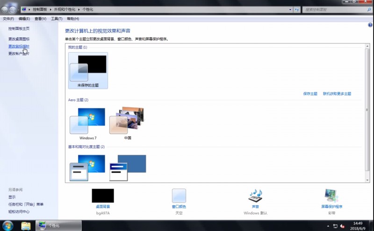Apply the Windows 7 Aero theme
Image resolution: width=374 pixels, height=231 pixels.
[88, 124]
